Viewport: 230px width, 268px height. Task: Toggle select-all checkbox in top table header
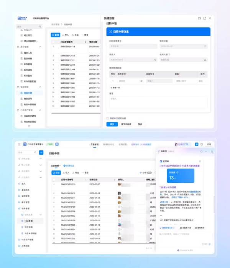click(53, 41)
